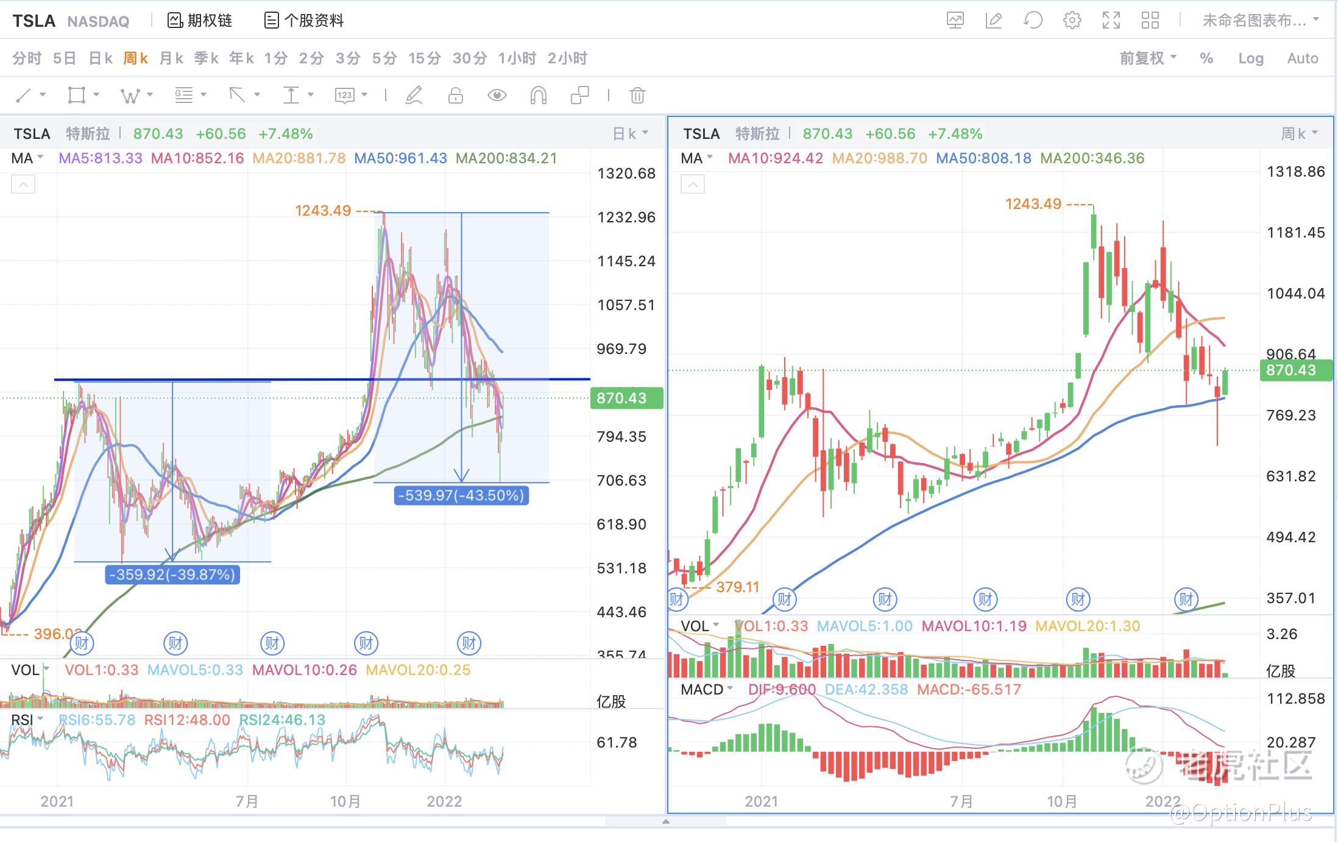The width and height of the screenshot is (1338, 842).
Task: Open 个股资料 stock profile
Action: [x=304, y=20]
